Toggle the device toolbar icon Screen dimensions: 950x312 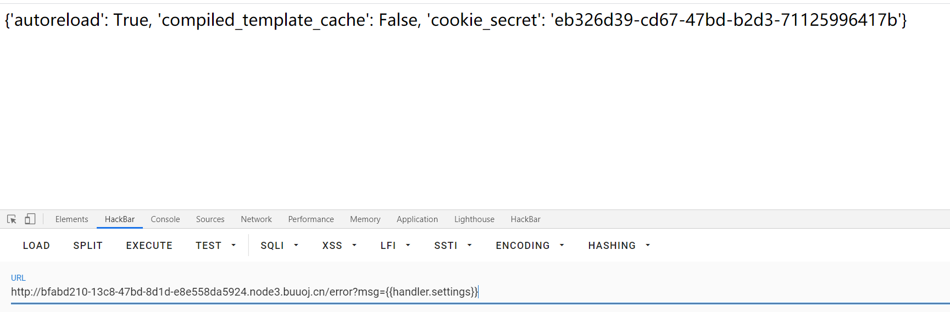click(x=30, y=219)
